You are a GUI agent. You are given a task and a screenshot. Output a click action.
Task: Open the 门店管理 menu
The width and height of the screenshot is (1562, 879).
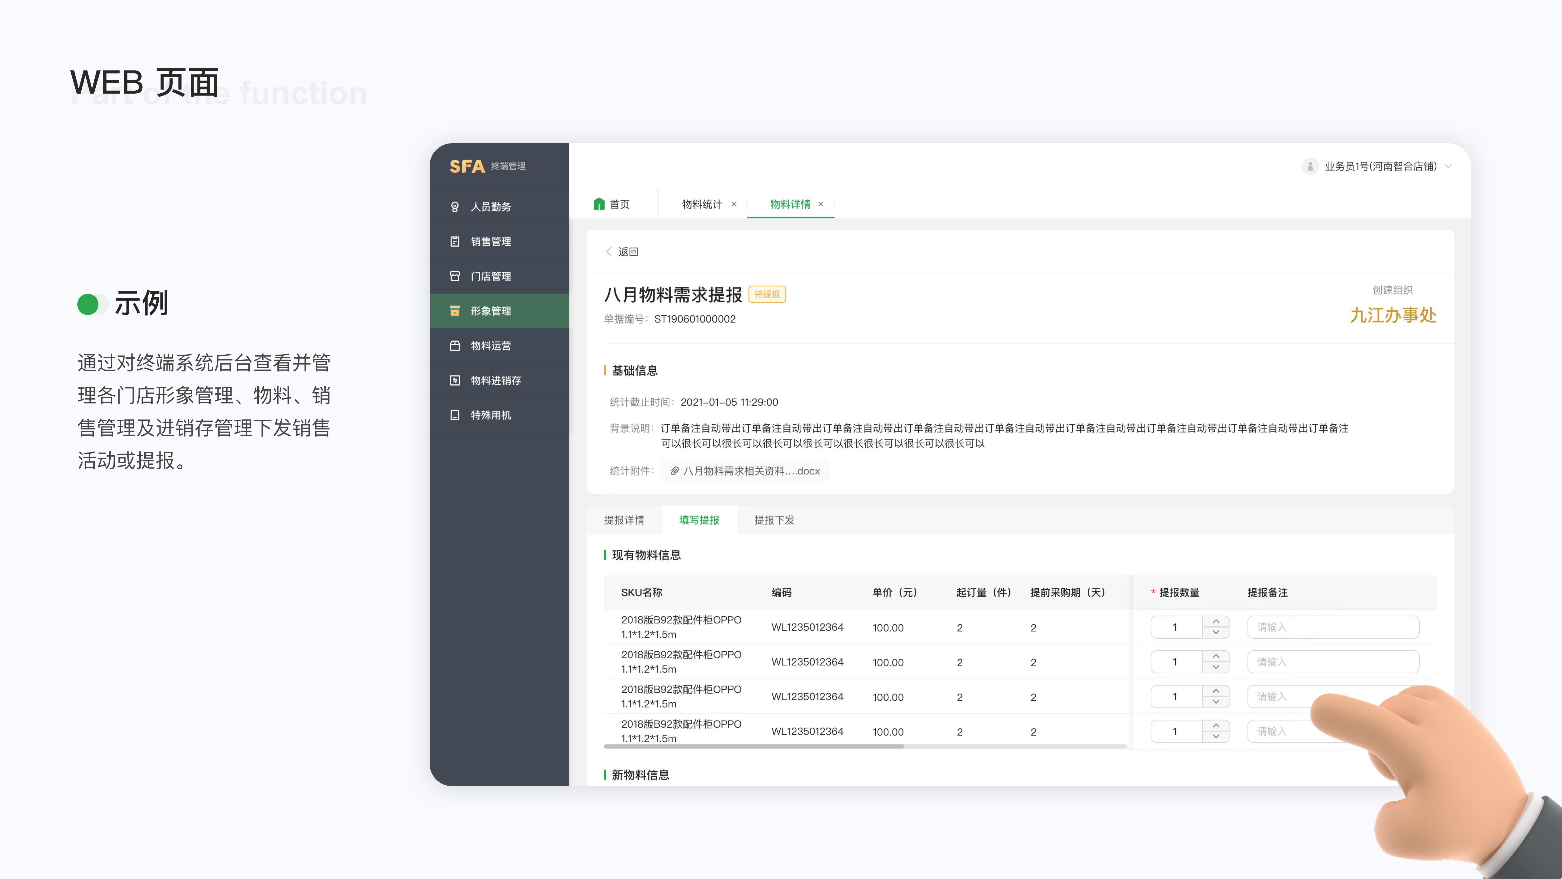coord(500,276)
